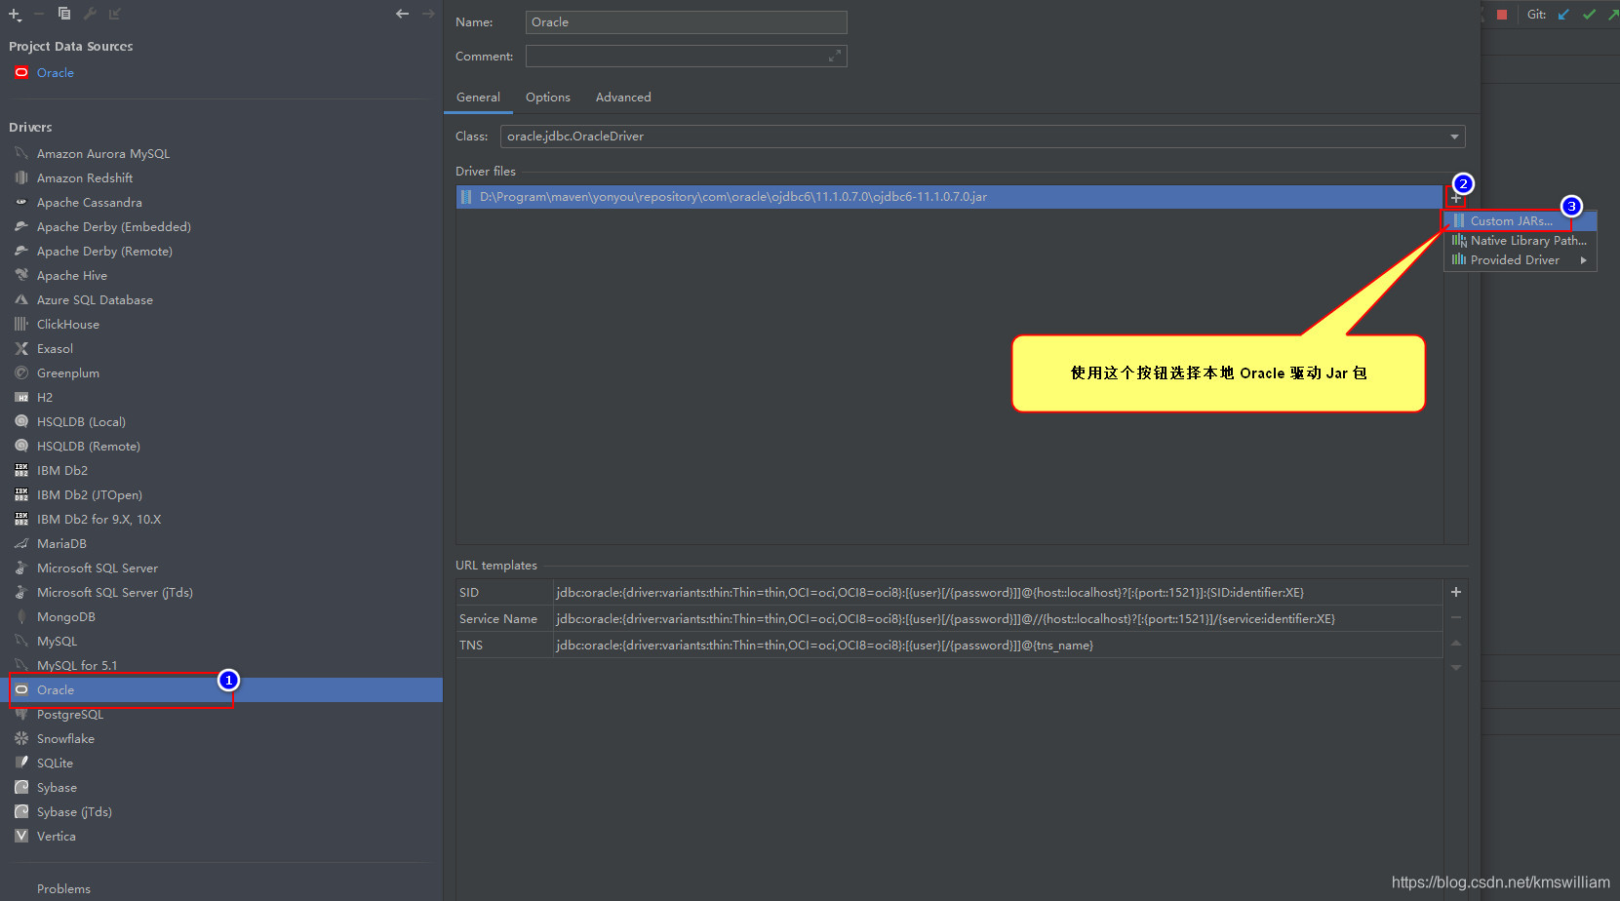
Task: Select the HSQLDB (Local) driver
Action: (x=81, y=422)
